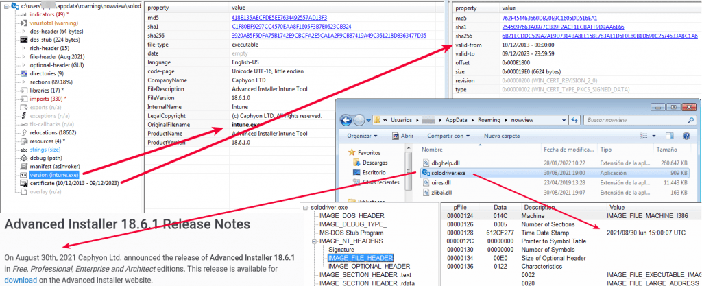
Task: Expand sections (99.18%) node
Action: point(24,82)
